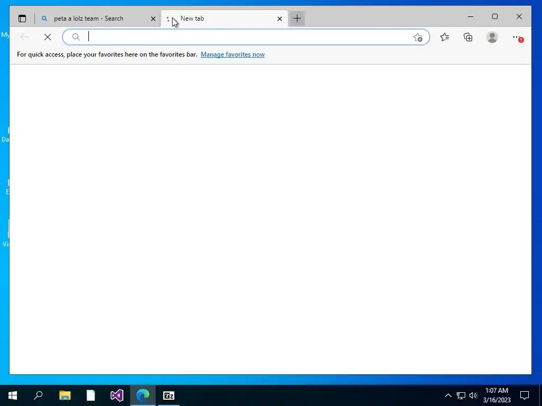
Task: Open the profile avatar icon
Action: (x=492, y=37)
